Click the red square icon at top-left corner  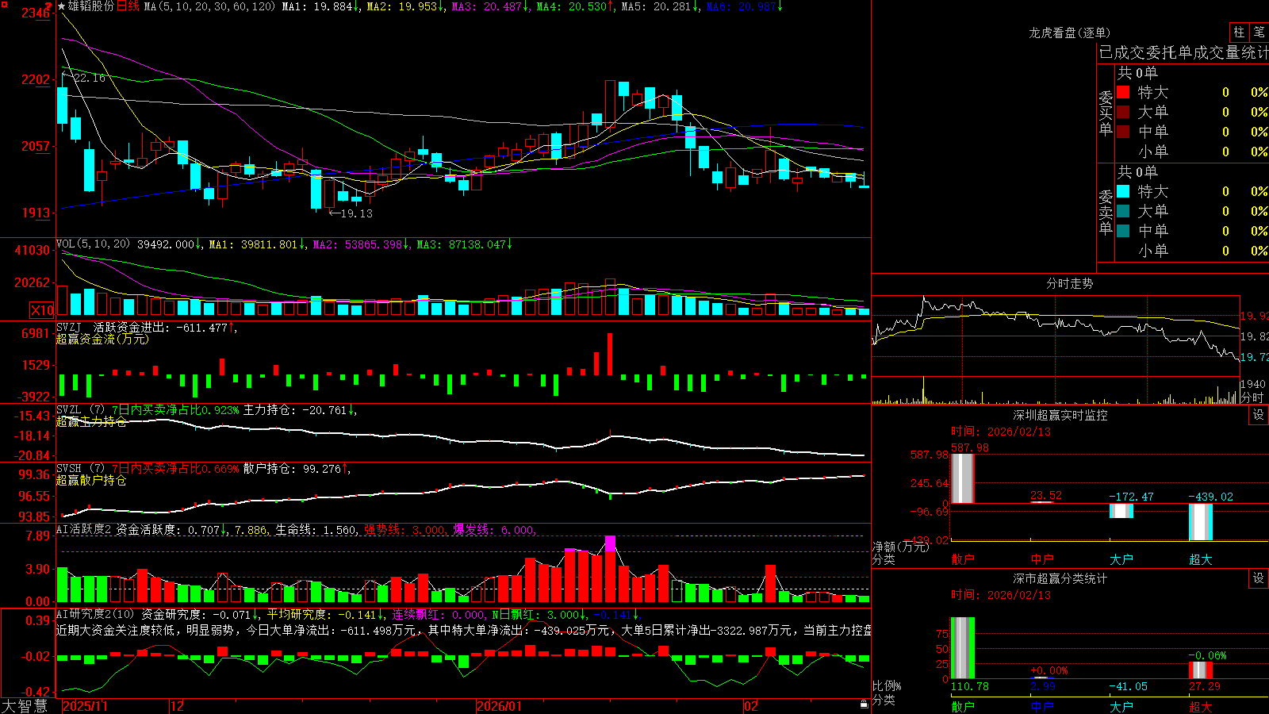pyautogui.click(x=3, y=3)
